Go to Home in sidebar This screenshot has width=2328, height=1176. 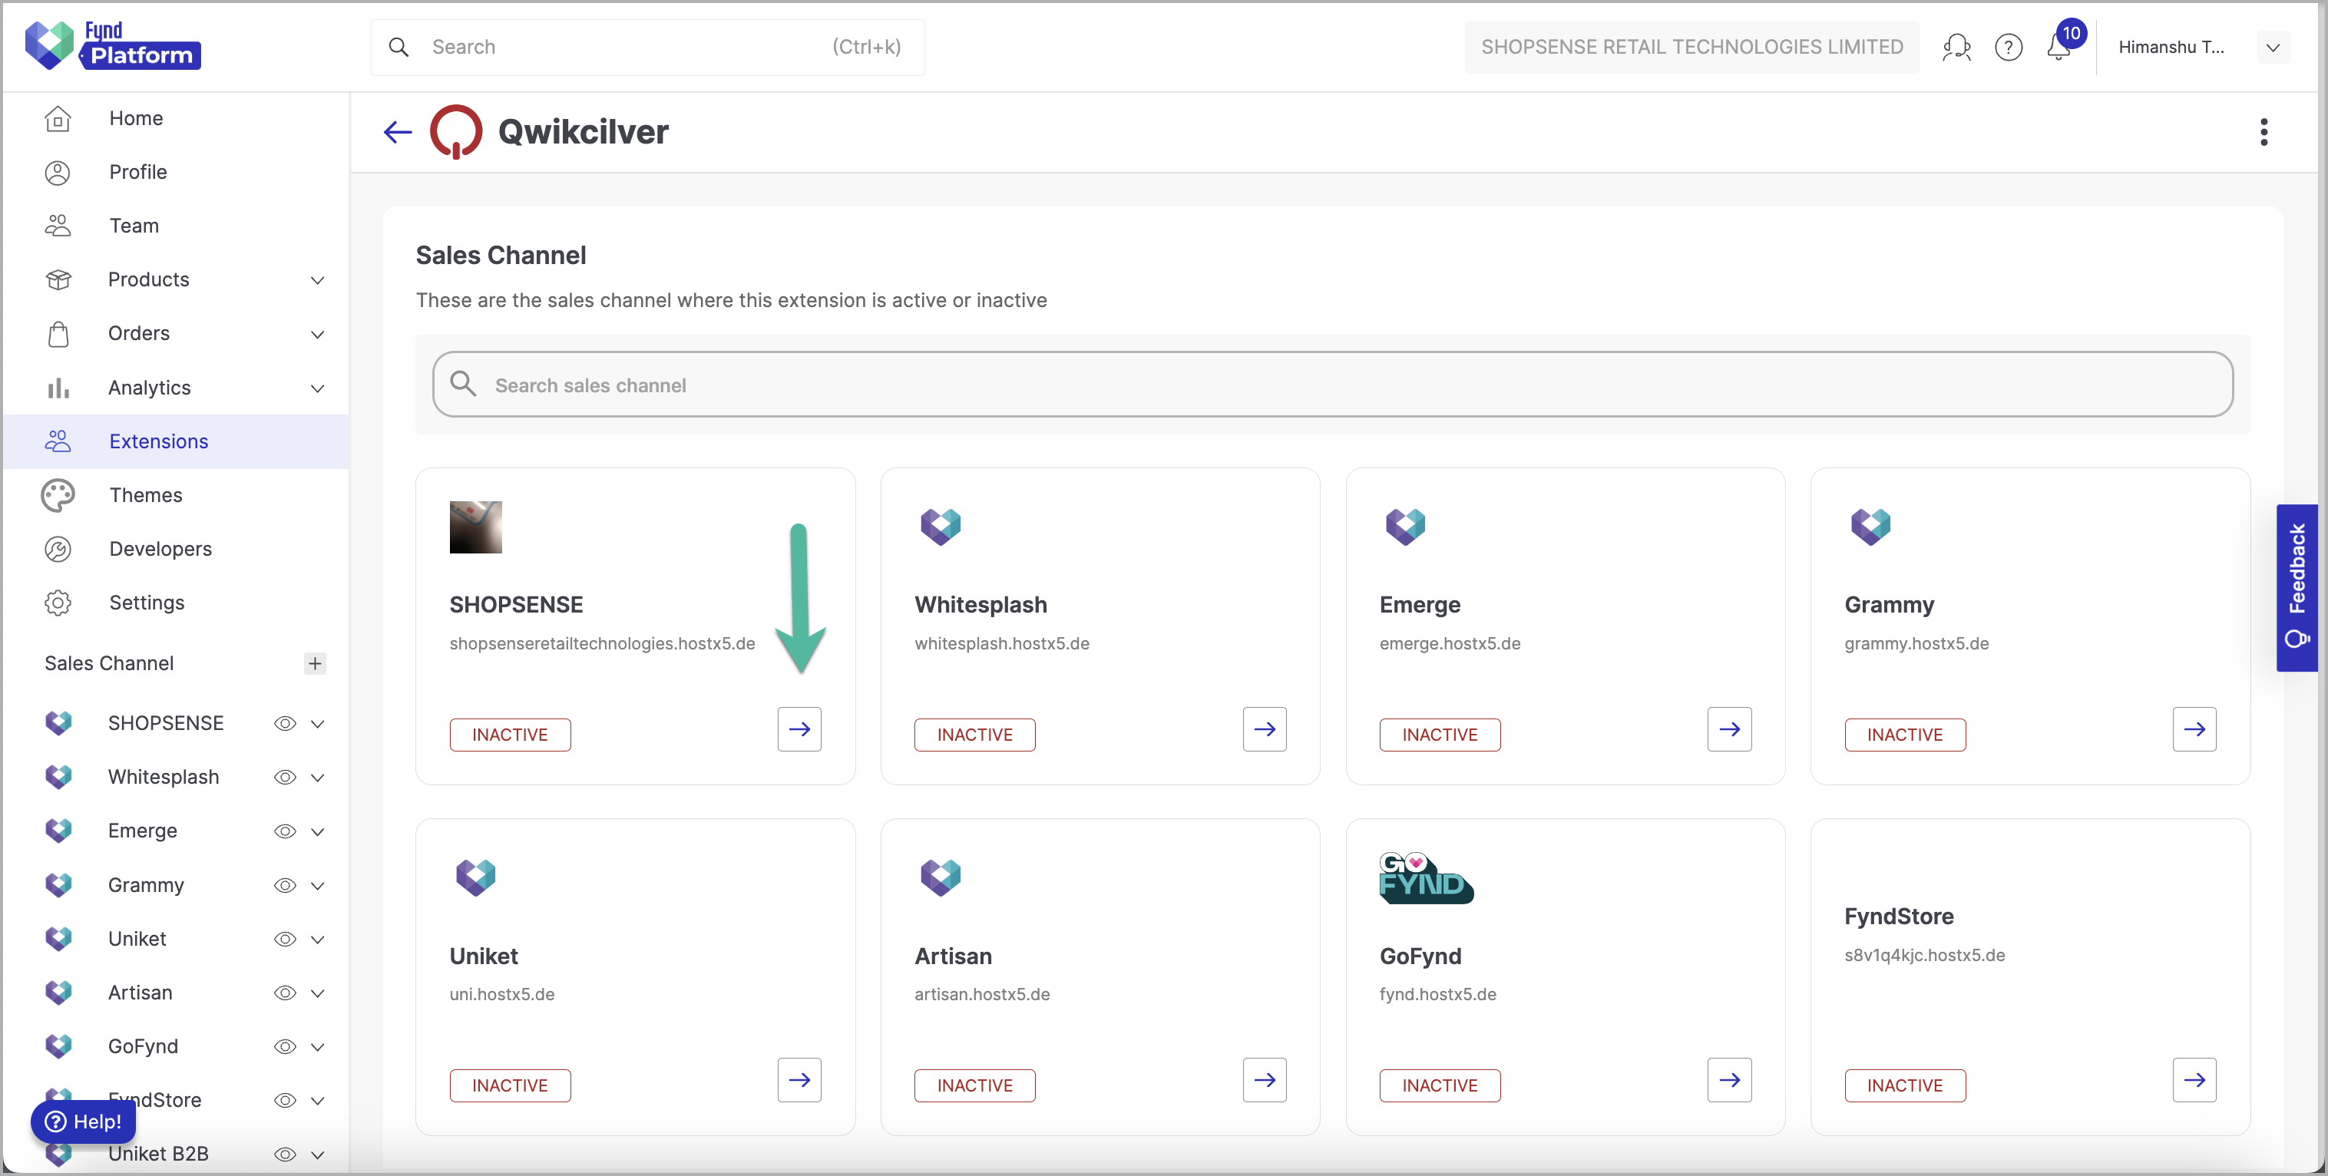pyautogui.click(x=177, y=118)
